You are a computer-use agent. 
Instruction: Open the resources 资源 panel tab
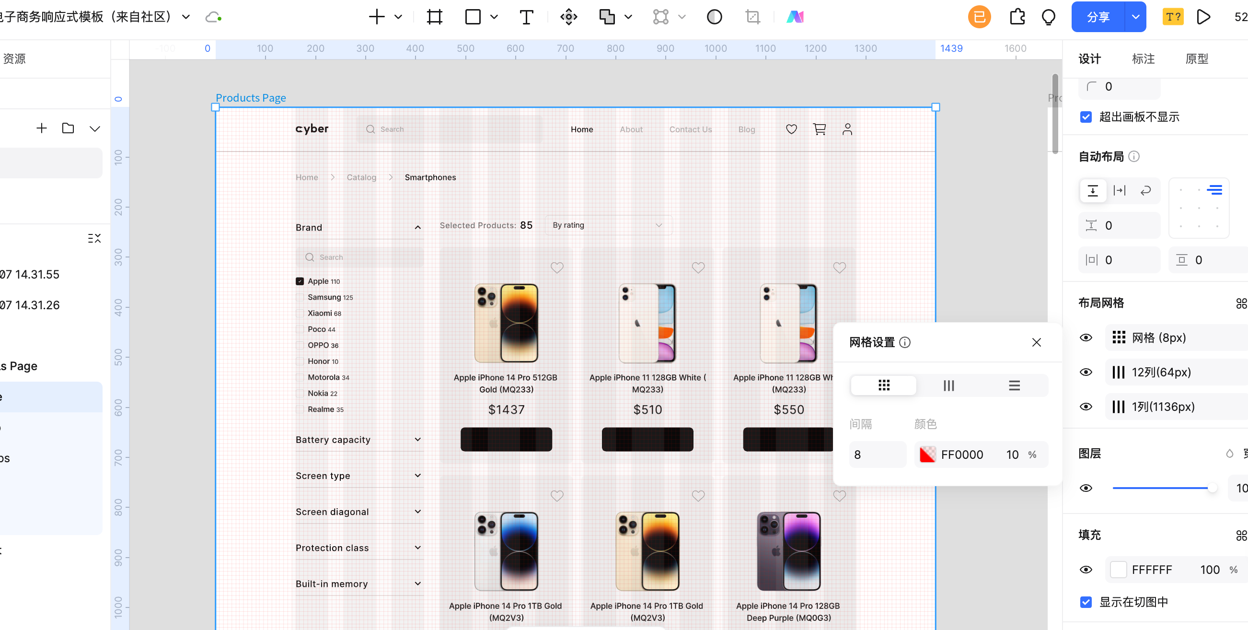(14, 58)
